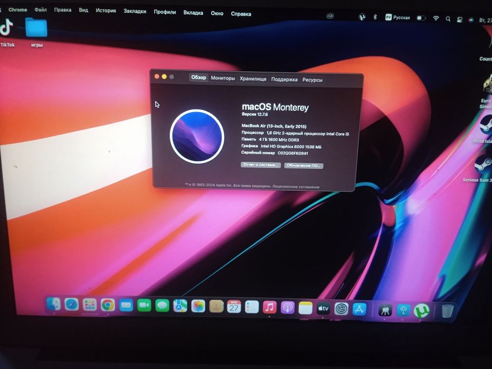Open the blue podcast-style app beside uTorrent
Image resolution: width=492 pixels, height=369 pixels.
403,310
